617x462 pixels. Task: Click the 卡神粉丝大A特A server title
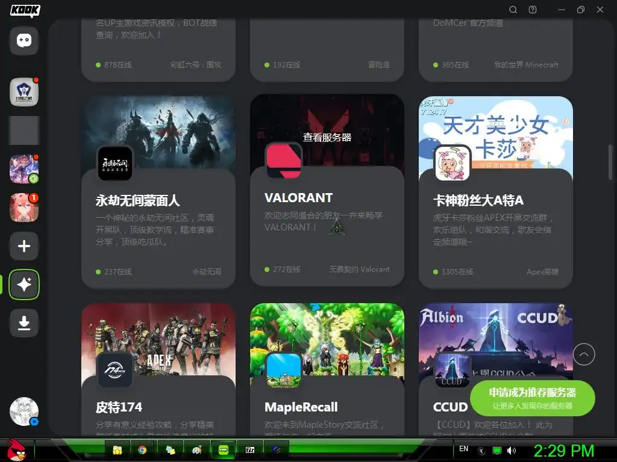(x=478, y=201)
